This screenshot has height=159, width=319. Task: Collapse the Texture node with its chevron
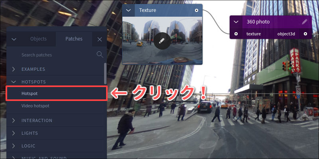[x=128, y=10]
